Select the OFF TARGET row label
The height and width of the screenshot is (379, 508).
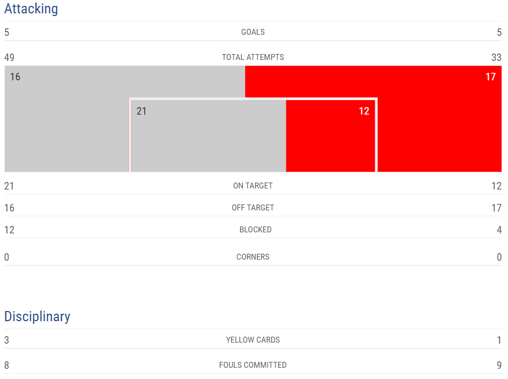pyautogui.click(x=253, y=208)
